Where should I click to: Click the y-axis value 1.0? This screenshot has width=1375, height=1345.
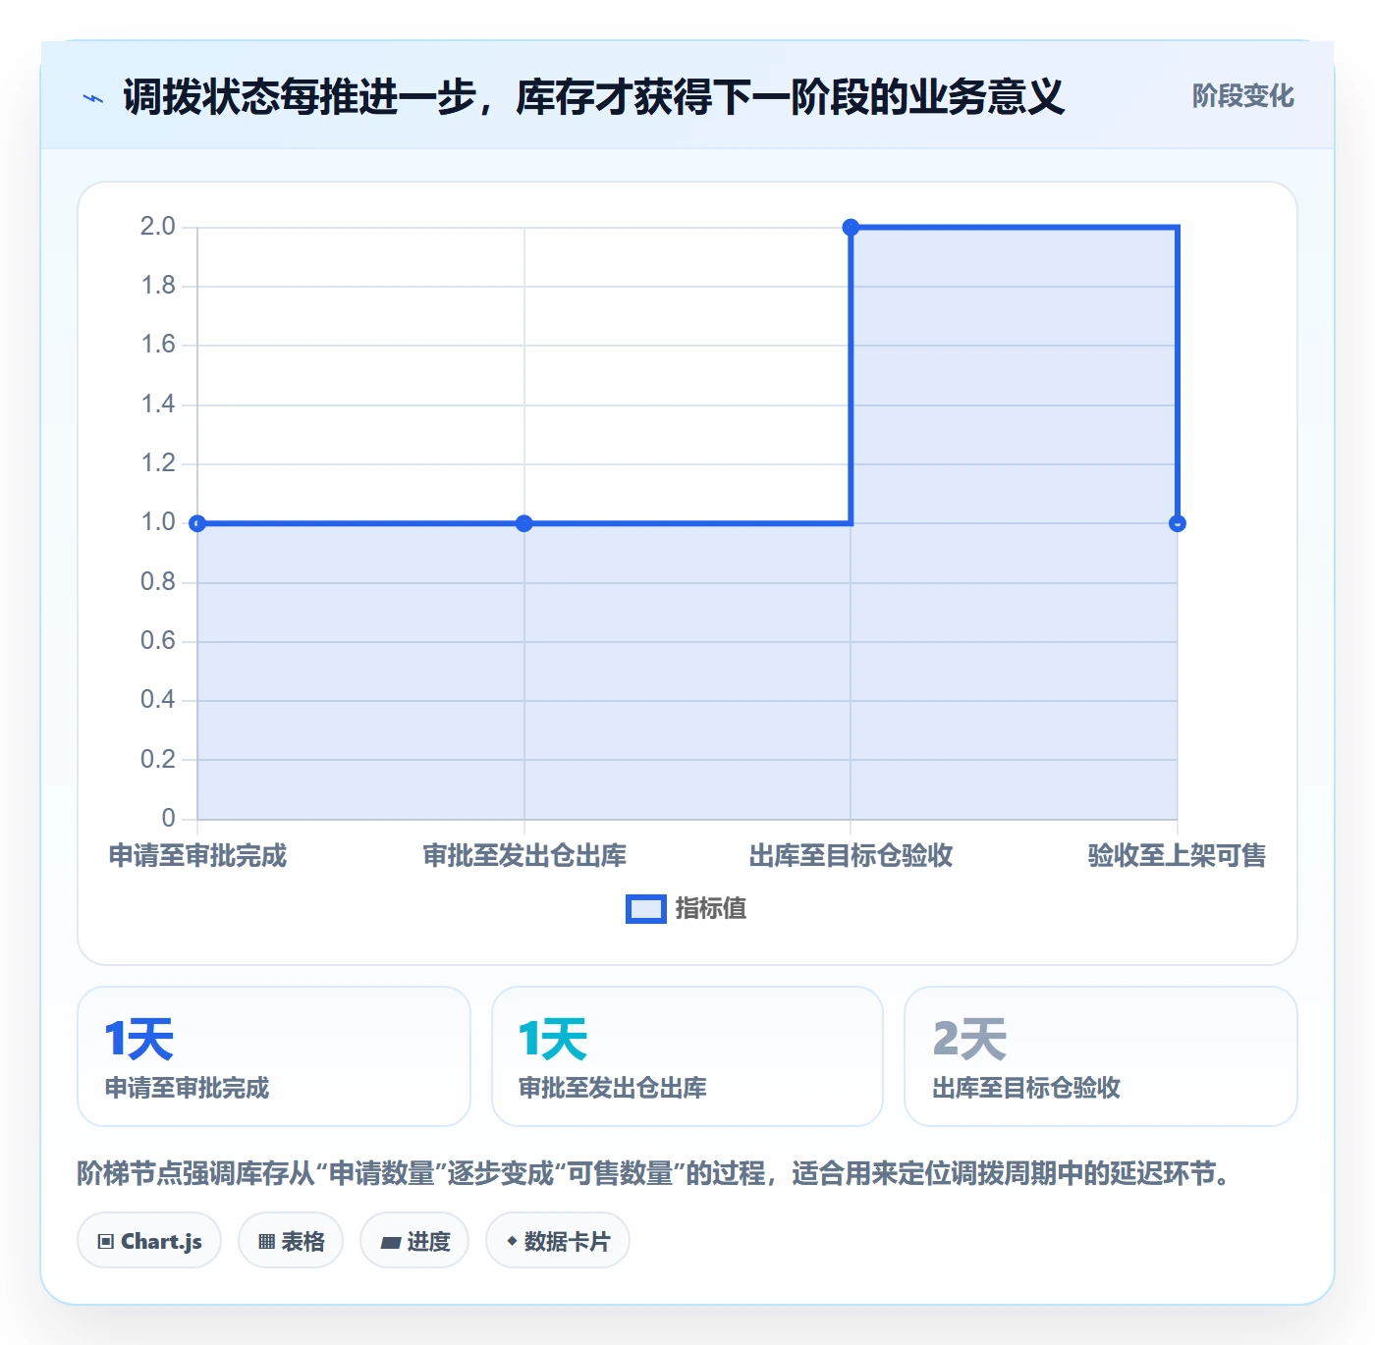pos(157,522)
